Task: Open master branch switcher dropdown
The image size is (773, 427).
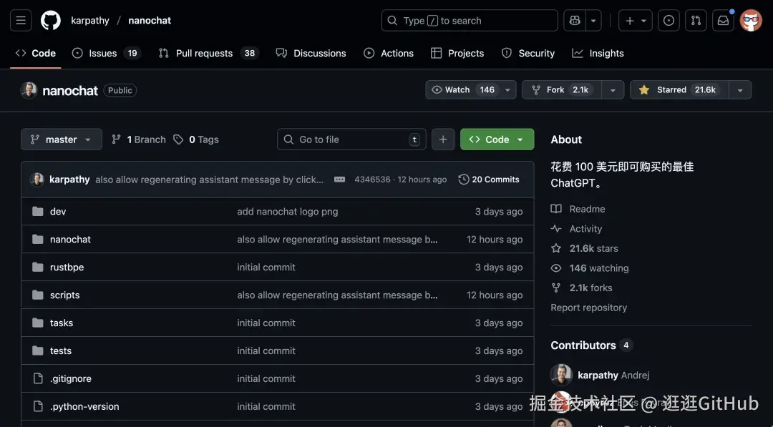Action: tap(62, 139)
